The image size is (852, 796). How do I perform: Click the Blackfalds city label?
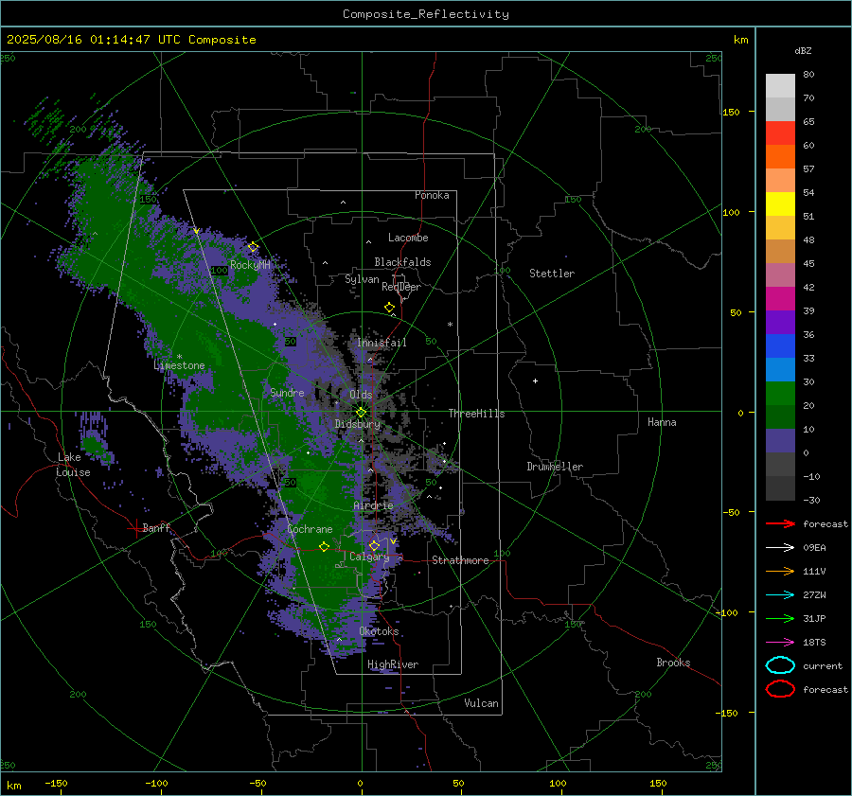402,262
